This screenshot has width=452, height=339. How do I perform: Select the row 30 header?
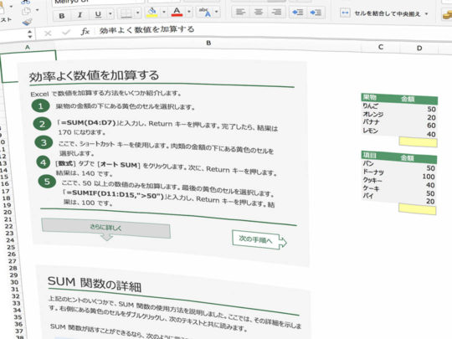(14, 282)
